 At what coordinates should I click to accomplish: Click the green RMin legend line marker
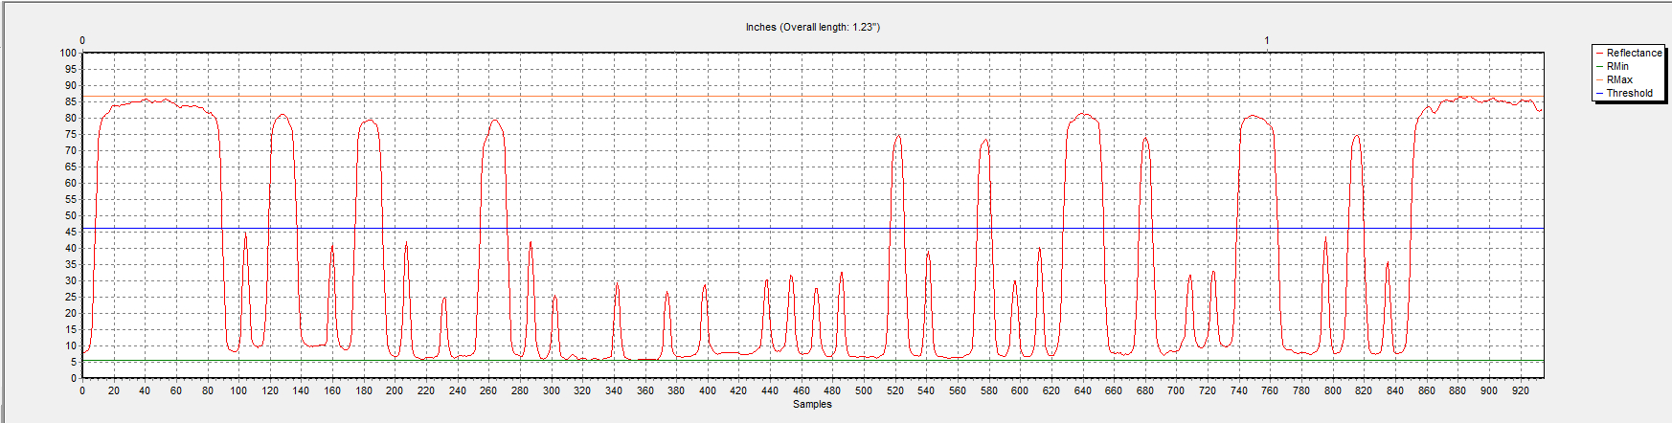coord(1599,66)
